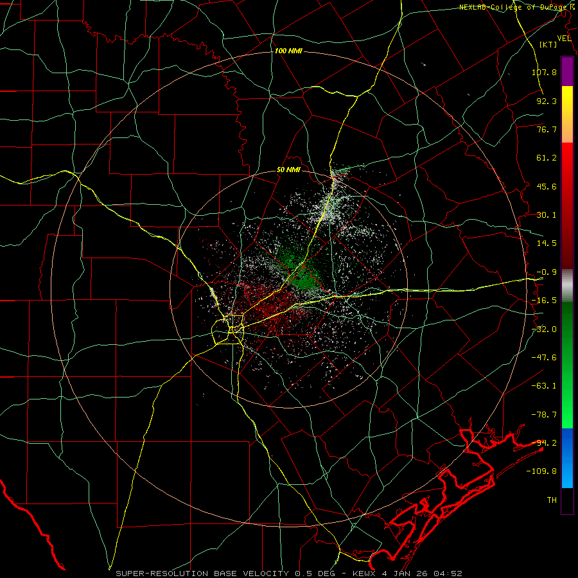Click the -94.2 legend value
This screenshot has height=578, width=578.
(544, 442)
